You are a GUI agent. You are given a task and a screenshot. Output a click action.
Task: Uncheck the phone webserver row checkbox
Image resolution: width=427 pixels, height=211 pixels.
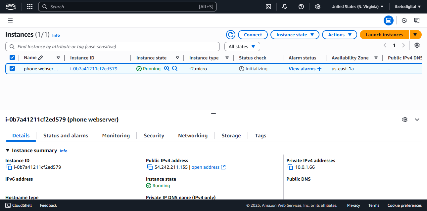coord(12,68)
